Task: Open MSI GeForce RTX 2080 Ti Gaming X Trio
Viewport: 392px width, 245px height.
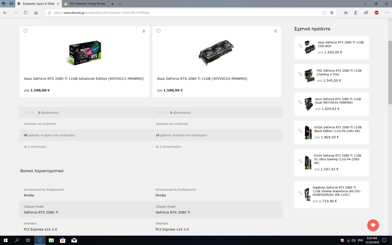Action: [x=339, y=73]
